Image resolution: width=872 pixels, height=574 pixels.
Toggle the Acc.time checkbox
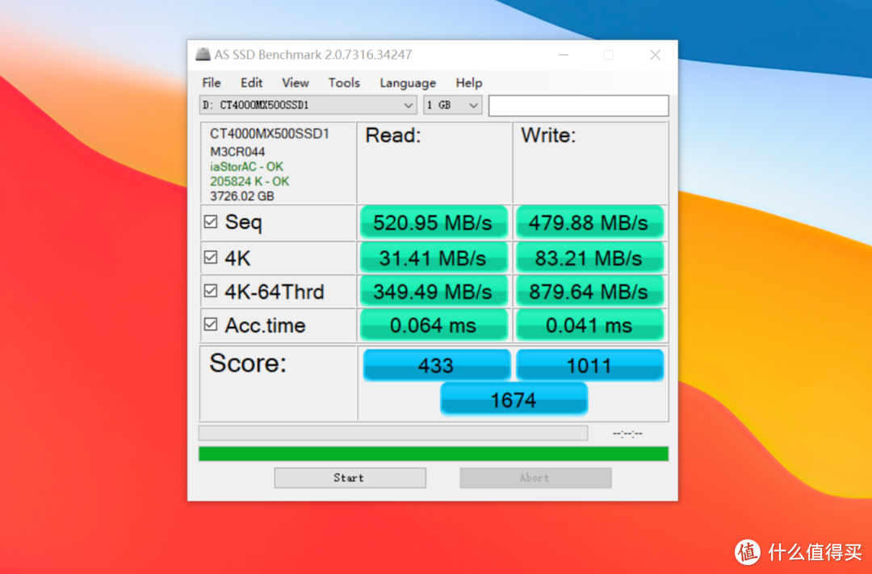click(212, 325)
